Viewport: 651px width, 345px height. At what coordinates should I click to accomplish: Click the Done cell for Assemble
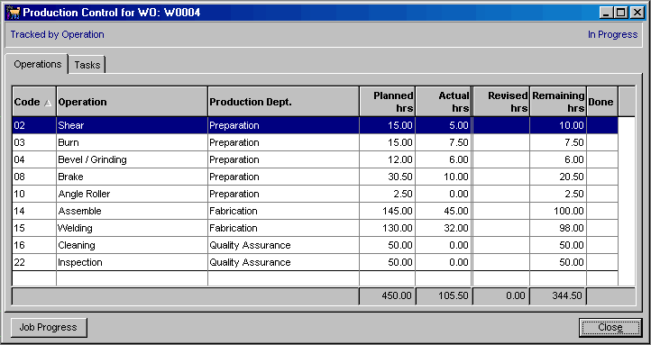tap(602, 211)
